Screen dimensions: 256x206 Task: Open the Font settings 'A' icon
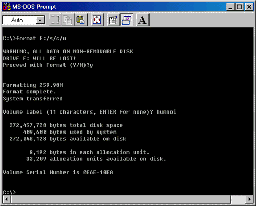click(143, 20)
